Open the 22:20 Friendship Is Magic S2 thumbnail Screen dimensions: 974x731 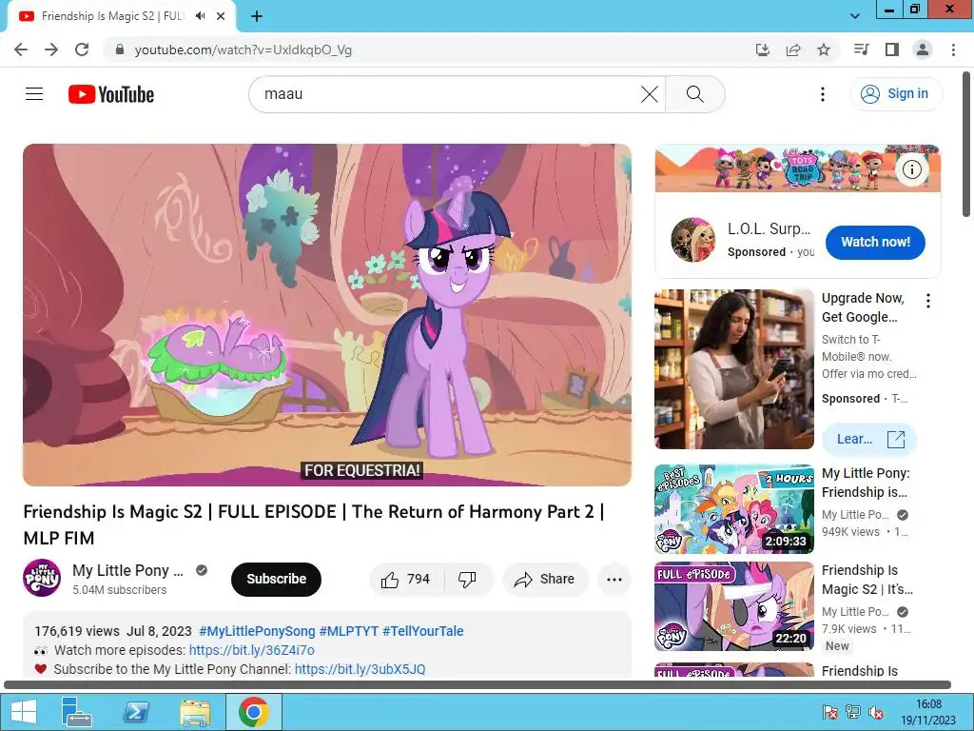(733, 606)
